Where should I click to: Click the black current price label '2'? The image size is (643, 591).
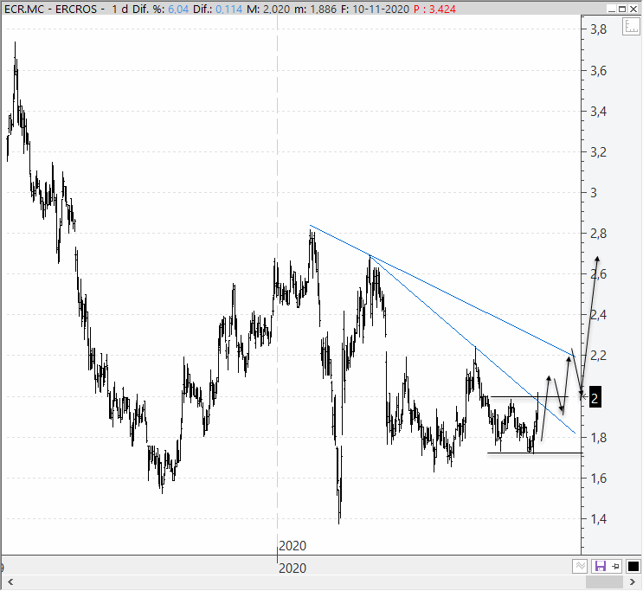click(x=595, y=397)
